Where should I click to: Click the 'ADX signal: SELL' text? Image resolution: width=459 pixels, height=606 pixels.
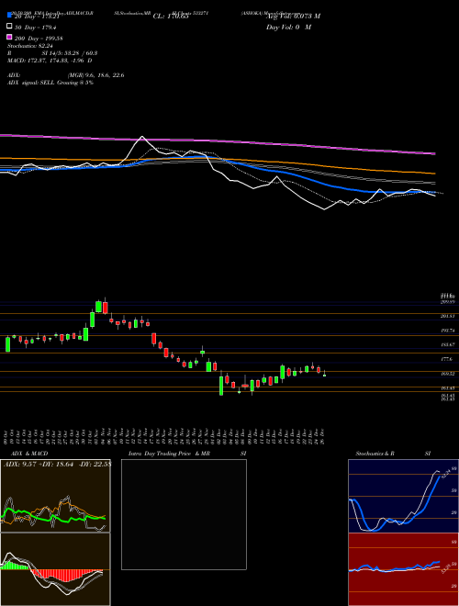[x=31, y=83]
